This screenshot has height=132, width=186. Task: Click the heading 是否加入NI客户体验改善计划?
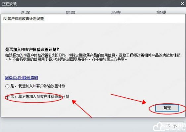32,49
